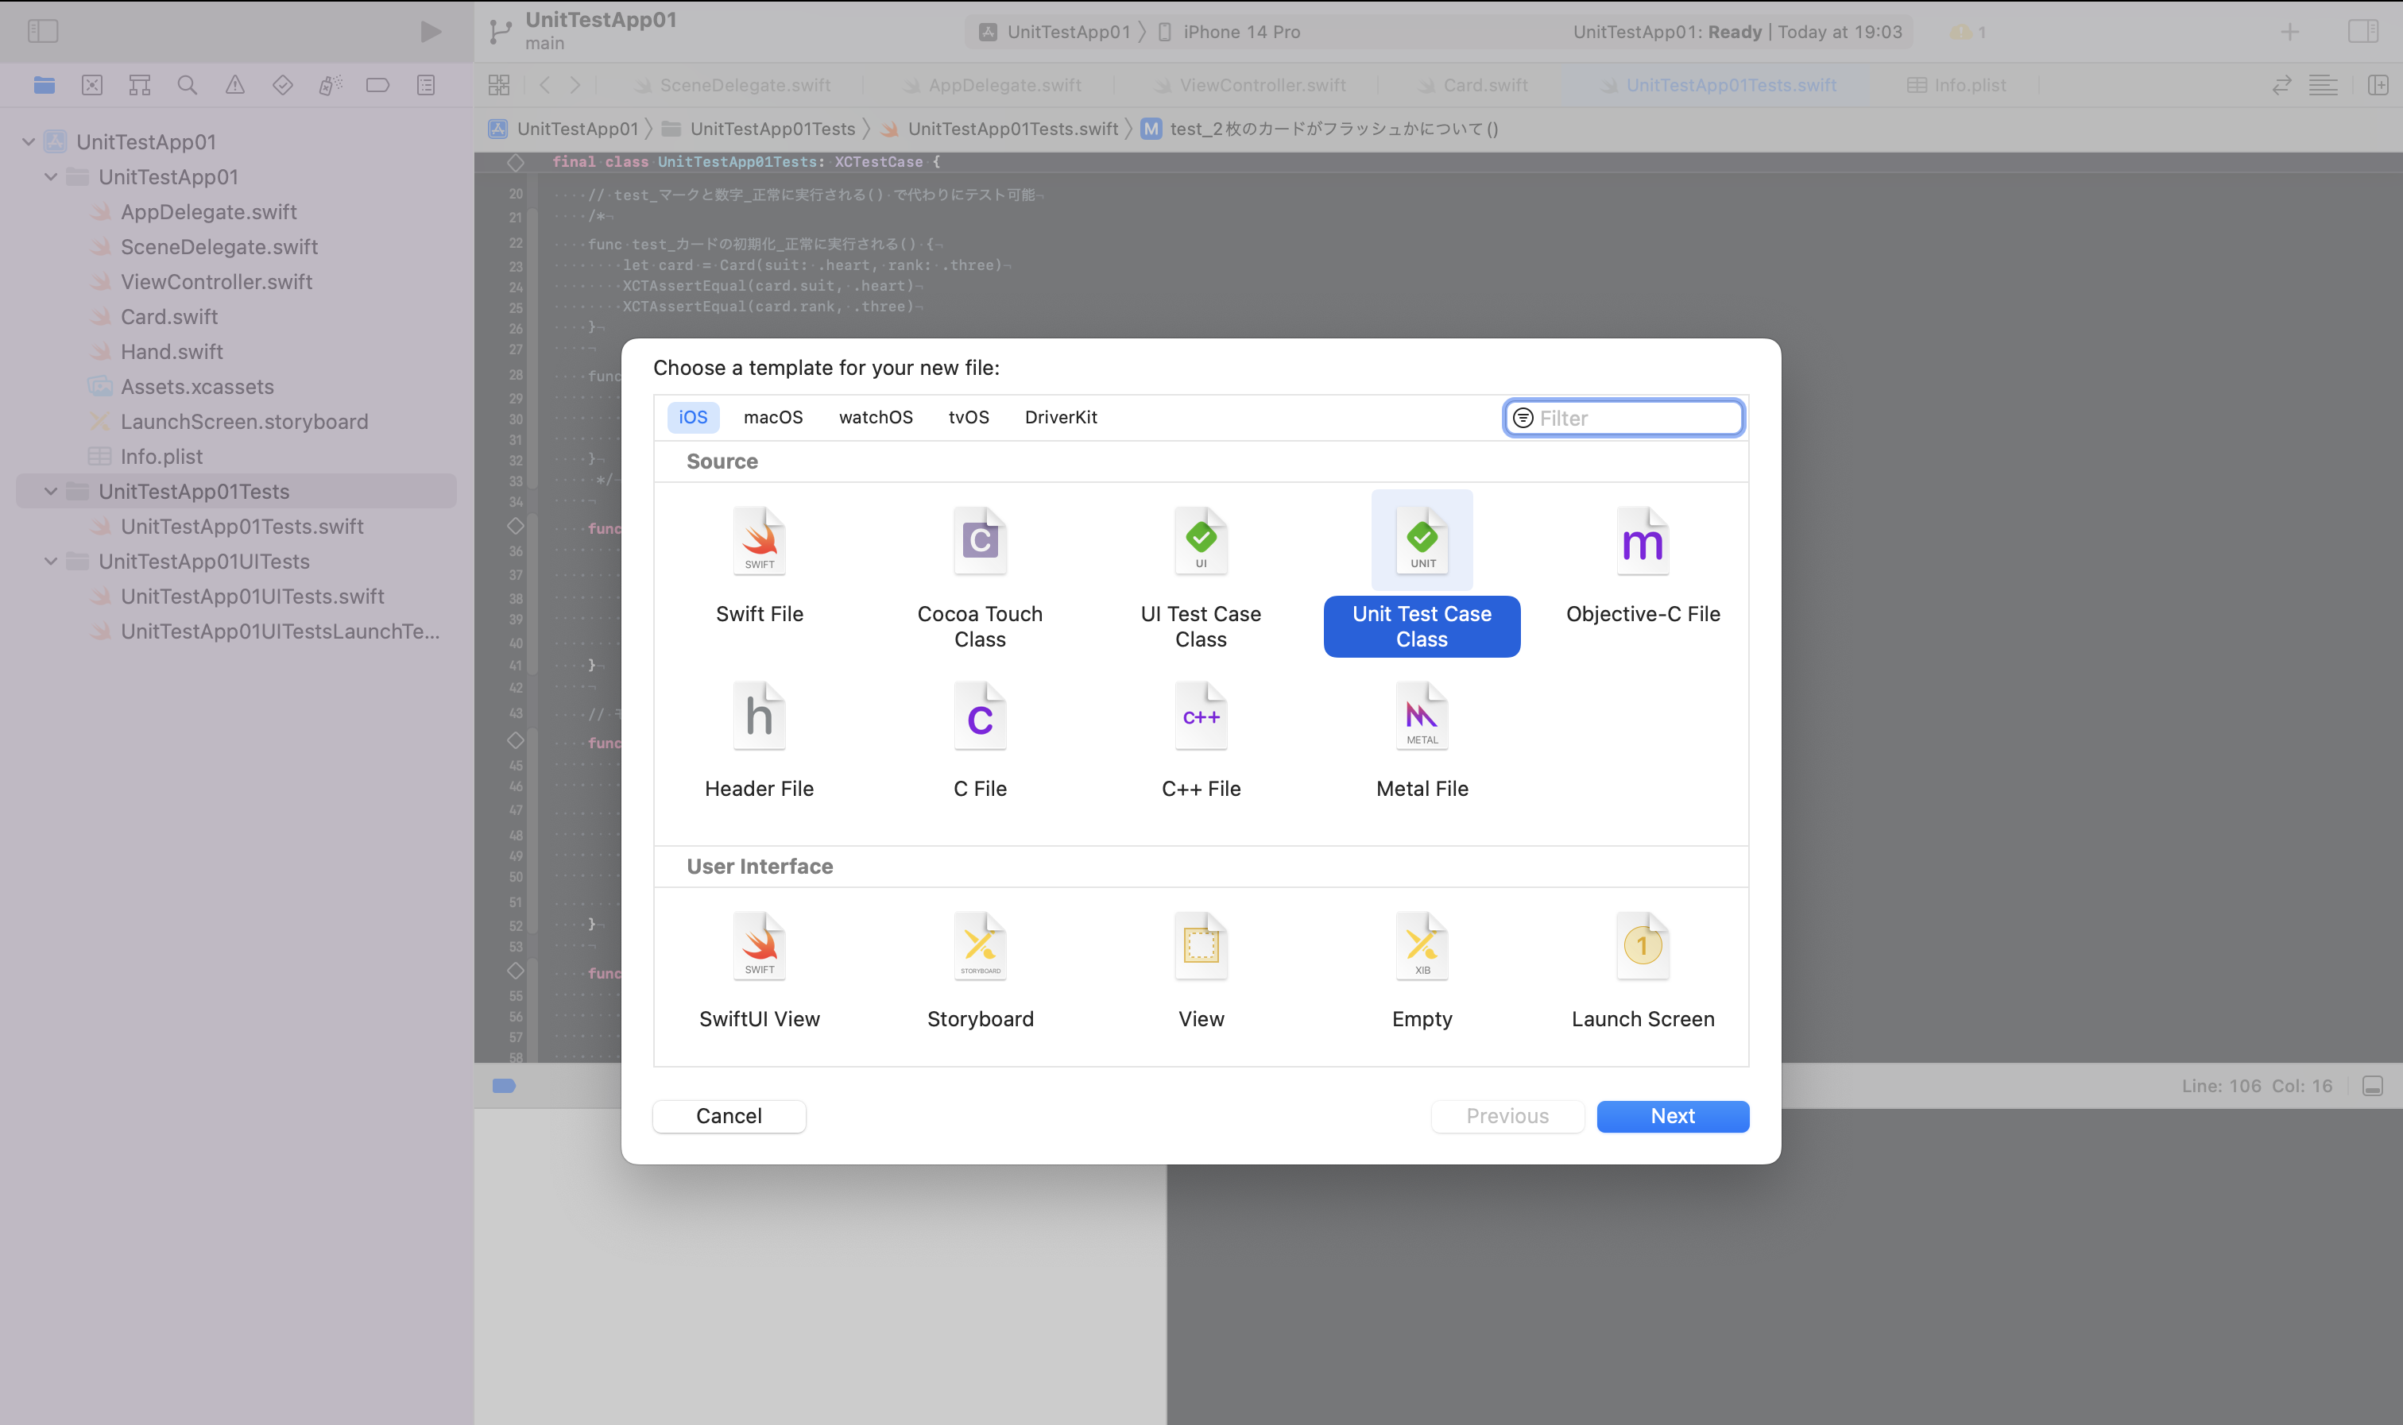The width and height of the screenshot is (2403, 1425).
Task: Open the Source Control navigator
Action: pos(92,86)
